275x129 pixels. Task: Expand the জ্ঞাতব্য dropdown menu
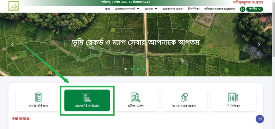(x=151, y=9)
